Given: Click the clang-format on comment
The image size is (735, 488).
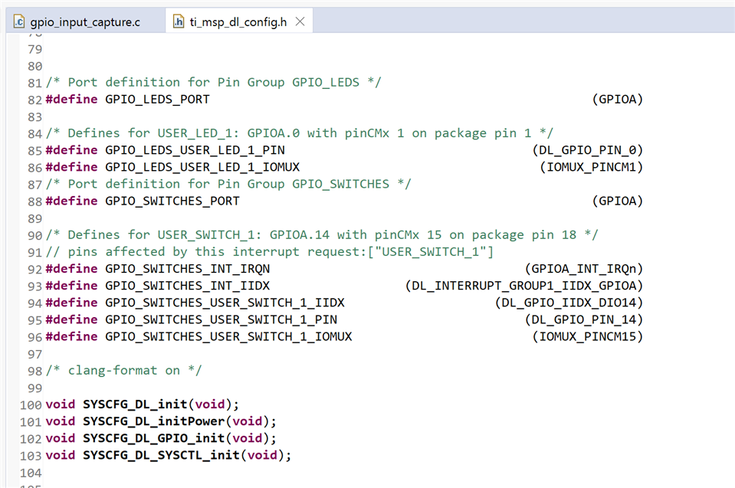Looking at the screenshot, I should pyautogui.click(x=123, y=371).
